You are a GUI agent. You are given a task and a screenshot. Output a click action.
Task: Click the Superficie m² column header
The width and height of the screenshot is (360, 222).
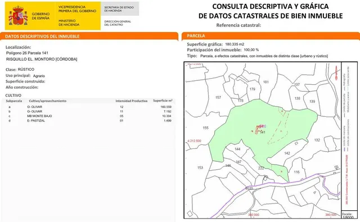[x=163, y=101]
